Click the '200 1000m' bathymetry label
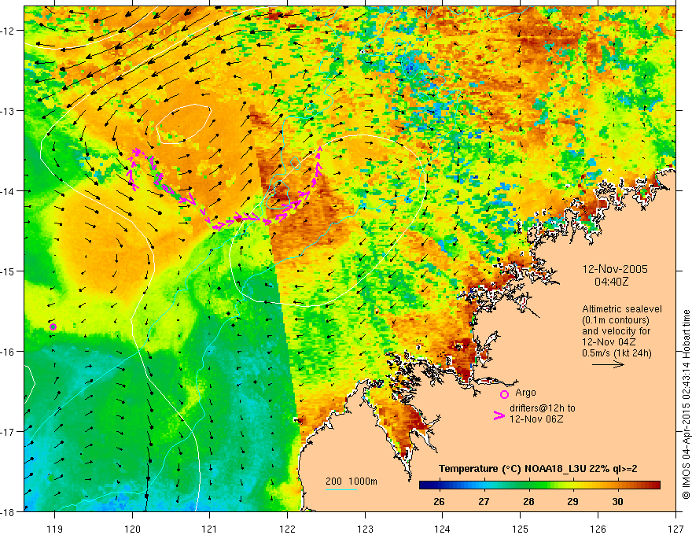 [x=352, y=481]
